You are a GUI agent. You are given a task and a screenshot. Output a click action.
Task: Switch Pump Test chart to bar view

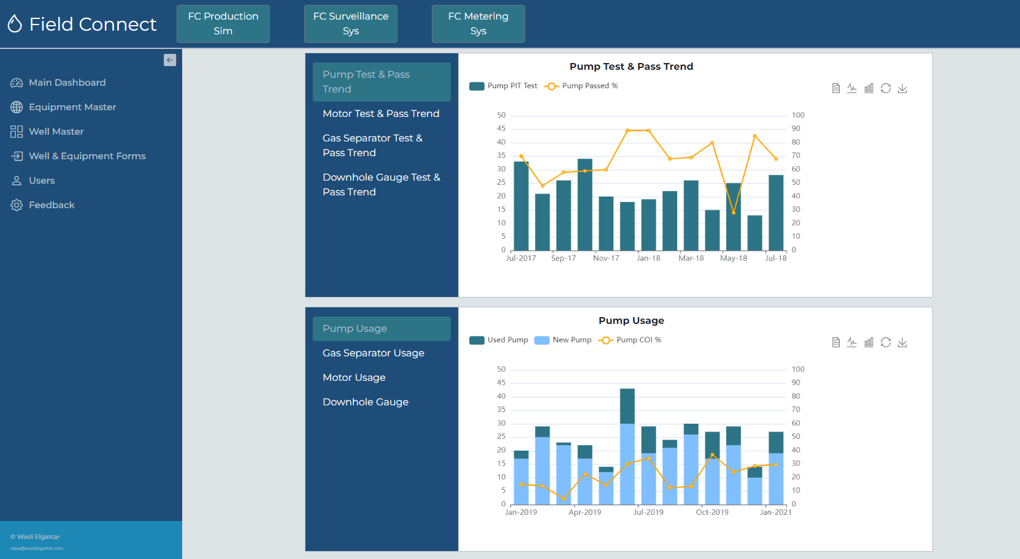(x=869, y=88)
